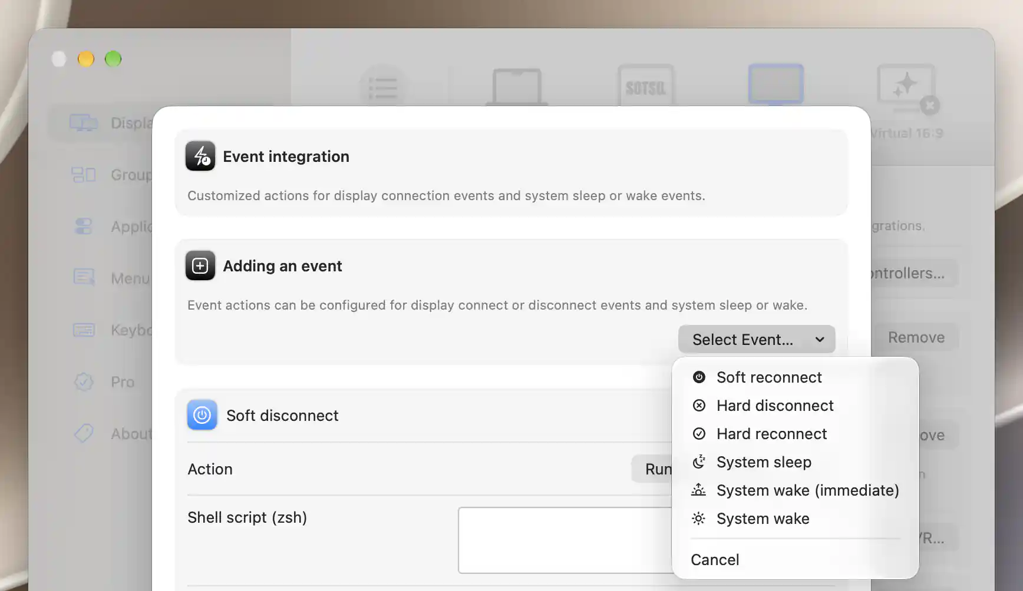Open Keyboard icon in the background sidebar
Viewport: 1023px width, 591px height.
pyautogui.click(x=84, y=330)
